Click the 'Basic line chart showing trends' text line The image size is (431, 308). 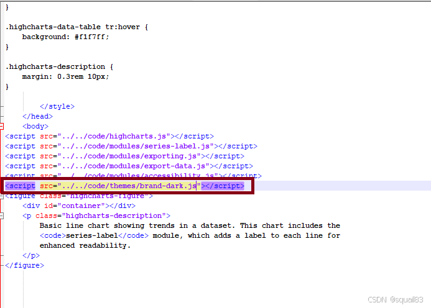tap(190, 225)
